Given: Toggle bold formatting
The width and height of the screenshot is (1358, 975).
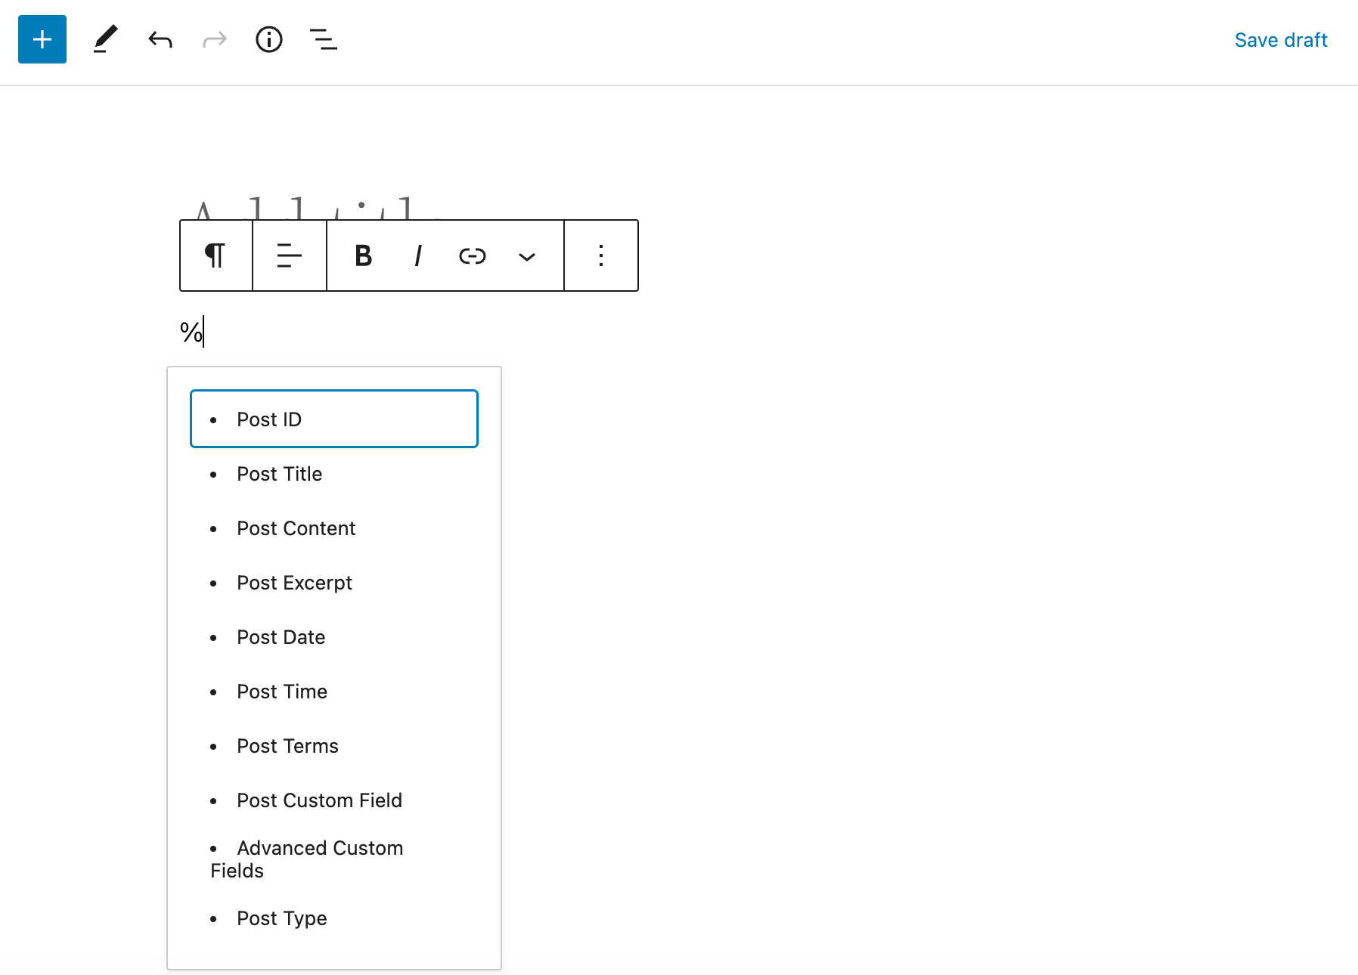Looking at the screenshot, I should [363, 255].
